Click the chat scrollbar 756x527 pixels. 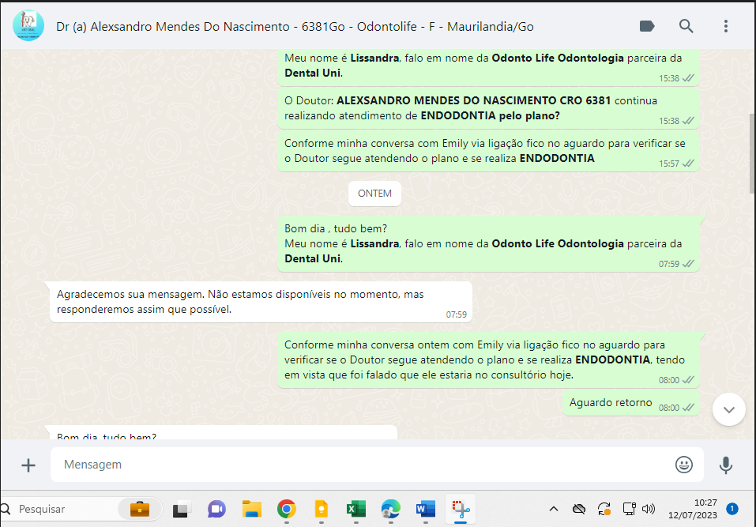pyautogui.click(x=752, y=153)
